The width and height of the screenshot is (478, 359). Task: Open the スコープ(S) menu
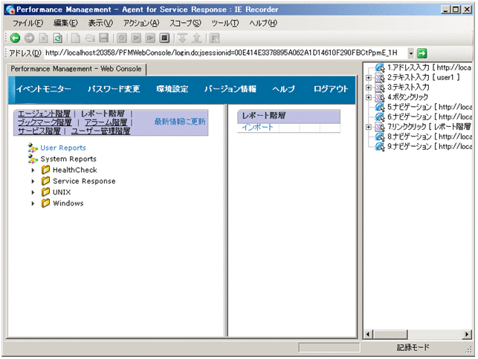pyautogui.click(x=185, y=23)
